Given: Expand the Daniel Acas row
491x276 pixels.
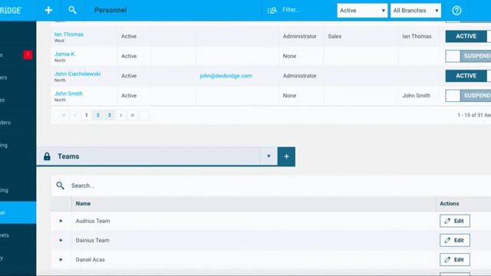Looking at the screenshot, I should (61, 260).
